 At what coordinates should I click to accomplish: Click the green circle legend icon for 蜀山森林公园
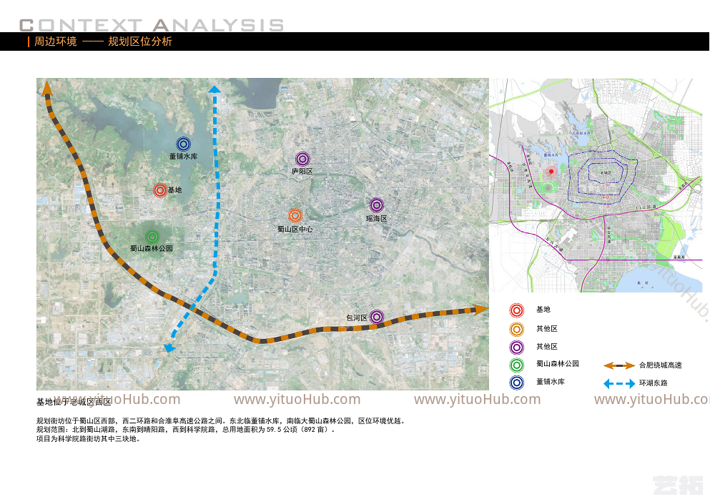517,365
